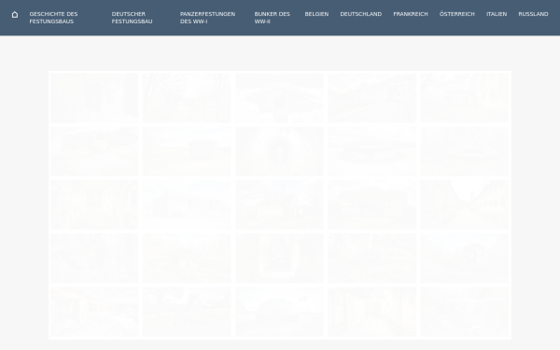Screen dimensions: 560x350
Task: Go to the home page icon
Action: tap(15, 15)
